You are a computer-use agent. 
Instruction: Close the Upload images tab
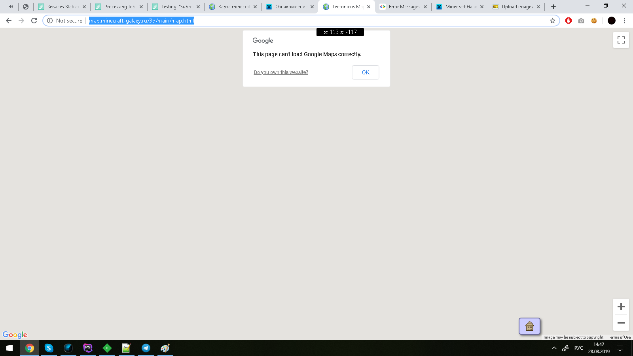538,7
